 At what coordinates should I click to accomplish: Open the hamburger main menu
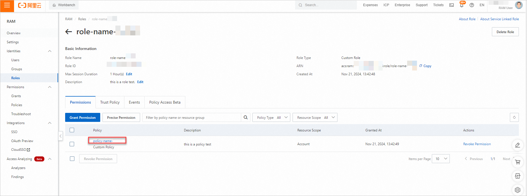tap(7, 6)
